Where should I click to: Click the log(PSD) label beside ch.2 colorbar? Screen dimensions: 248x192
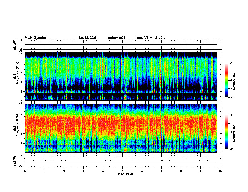(235, 134)
